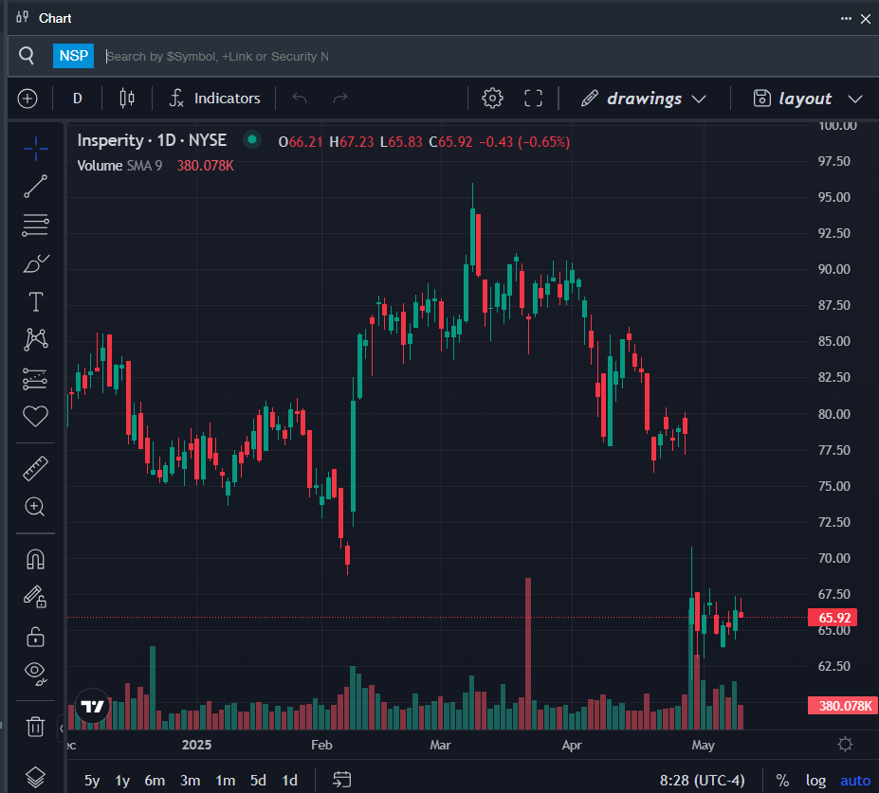Activate the zoom in tool
The width and height of the screenshot is (879, 793).
pos(35,507)
